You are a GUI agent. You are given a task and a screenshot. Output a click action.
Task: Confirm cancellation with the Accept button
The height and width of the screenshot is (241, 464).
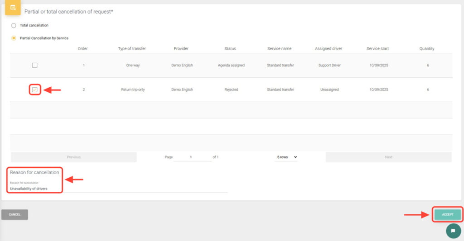448,214
